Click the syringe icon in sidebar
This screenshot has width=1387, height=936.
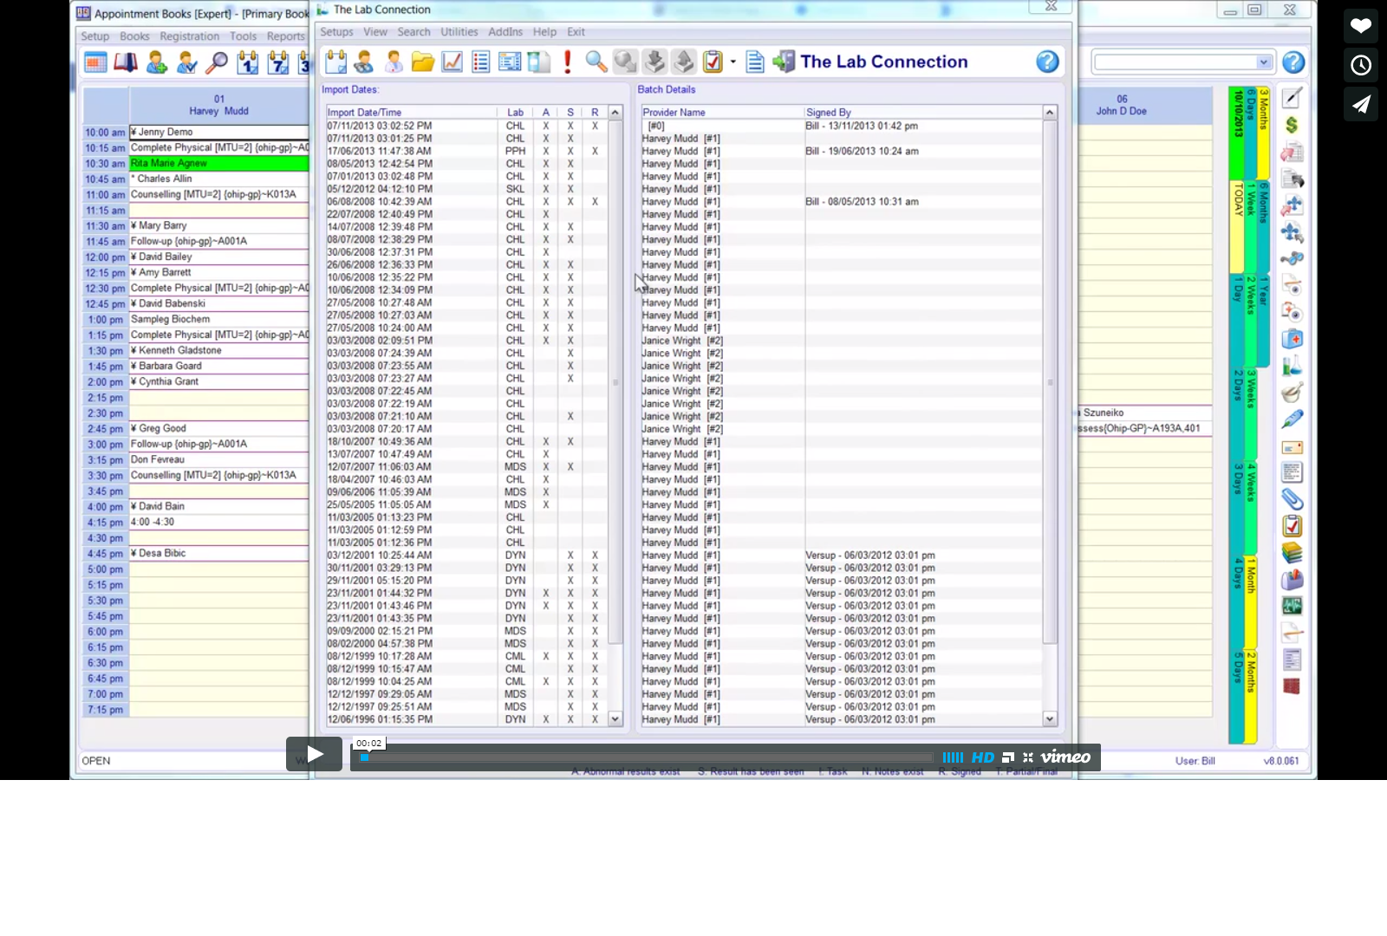click(x=1292, y=419)
